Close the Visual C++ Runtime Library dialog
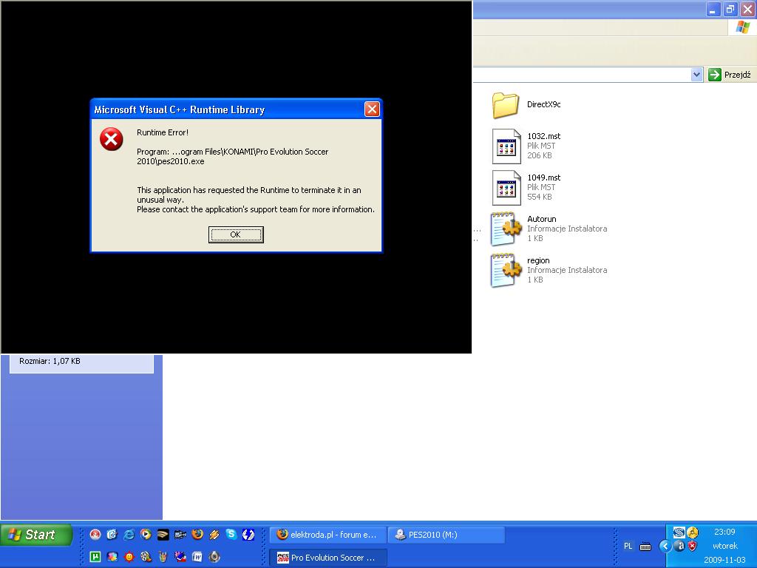Viewport: 757px width, 568px height. coord(372,109)
